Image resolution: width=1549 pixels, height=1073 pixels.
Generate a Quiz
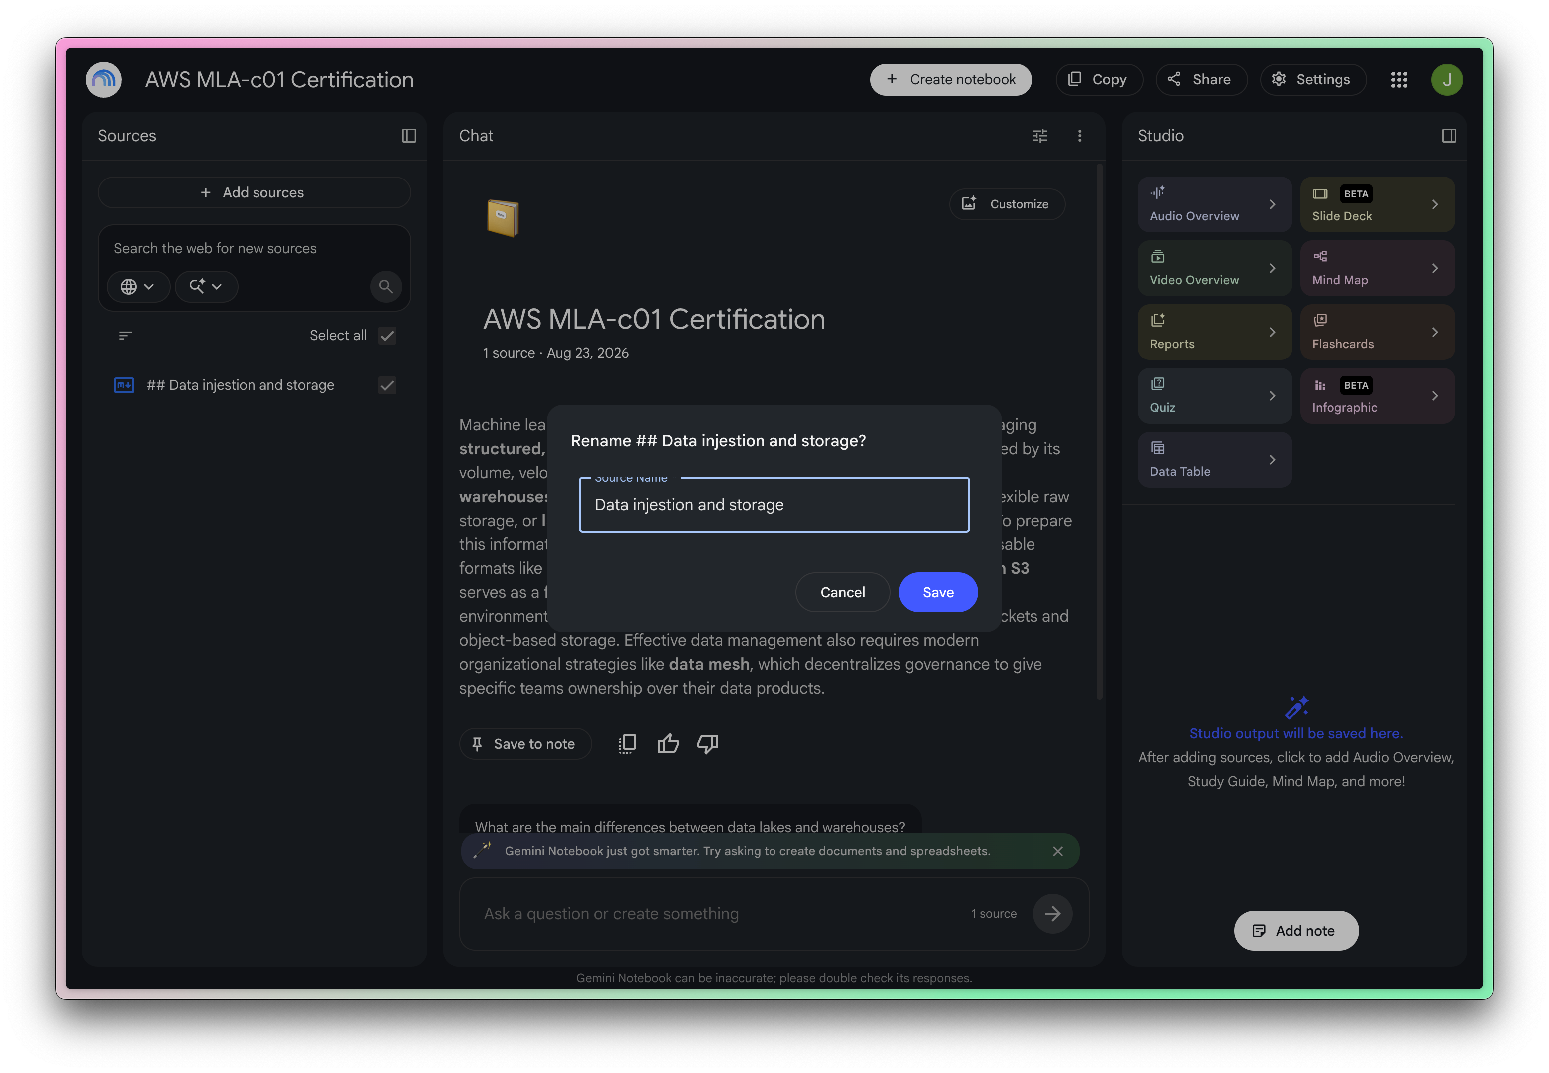(1214, 396)
